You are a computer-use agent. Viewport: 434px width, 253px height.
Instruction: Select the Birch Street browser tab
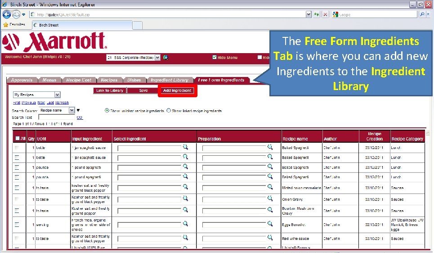tap(82, 25)
